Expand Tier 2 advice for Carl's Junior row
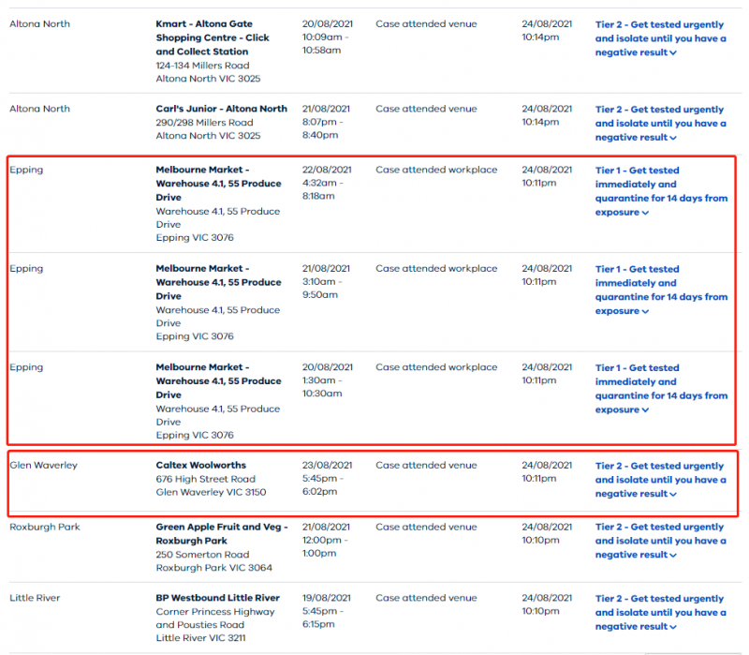The height and width of the screenshot is (655, 749). (x=660, y=124)
